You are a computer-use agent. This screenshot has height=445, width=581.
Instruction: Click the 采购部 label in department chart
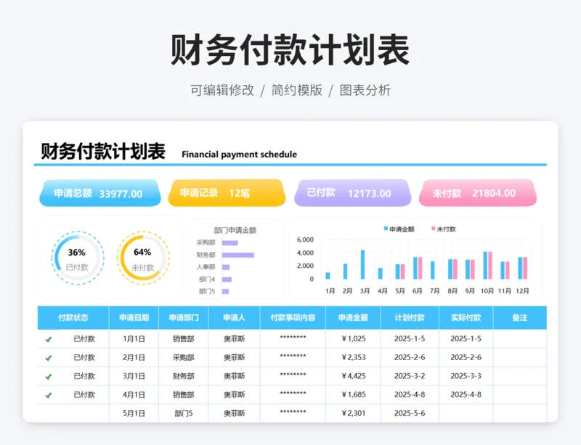tap(206, 242)
